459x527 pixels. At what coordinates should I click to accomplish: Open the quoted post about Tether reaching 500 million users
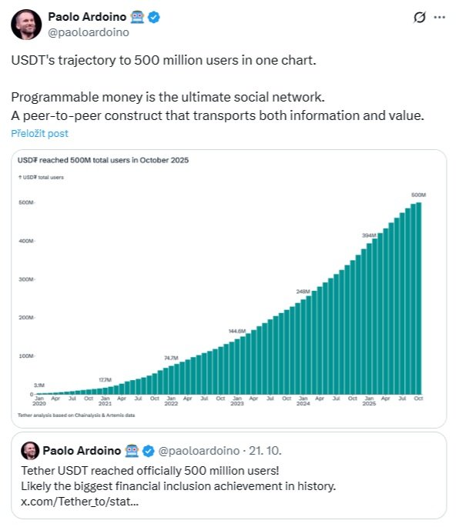[x=229, y=475]
